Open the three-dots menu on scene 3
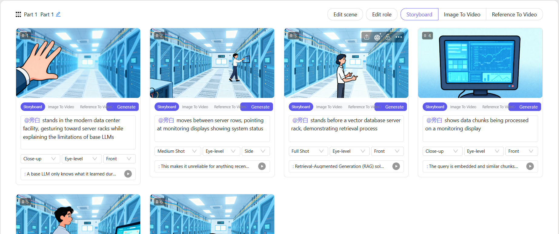Viewport: 559px width, 234px height. (399, 37)
